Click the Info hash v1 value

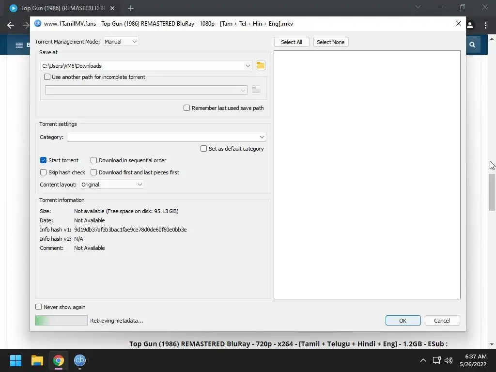[130, 230]
